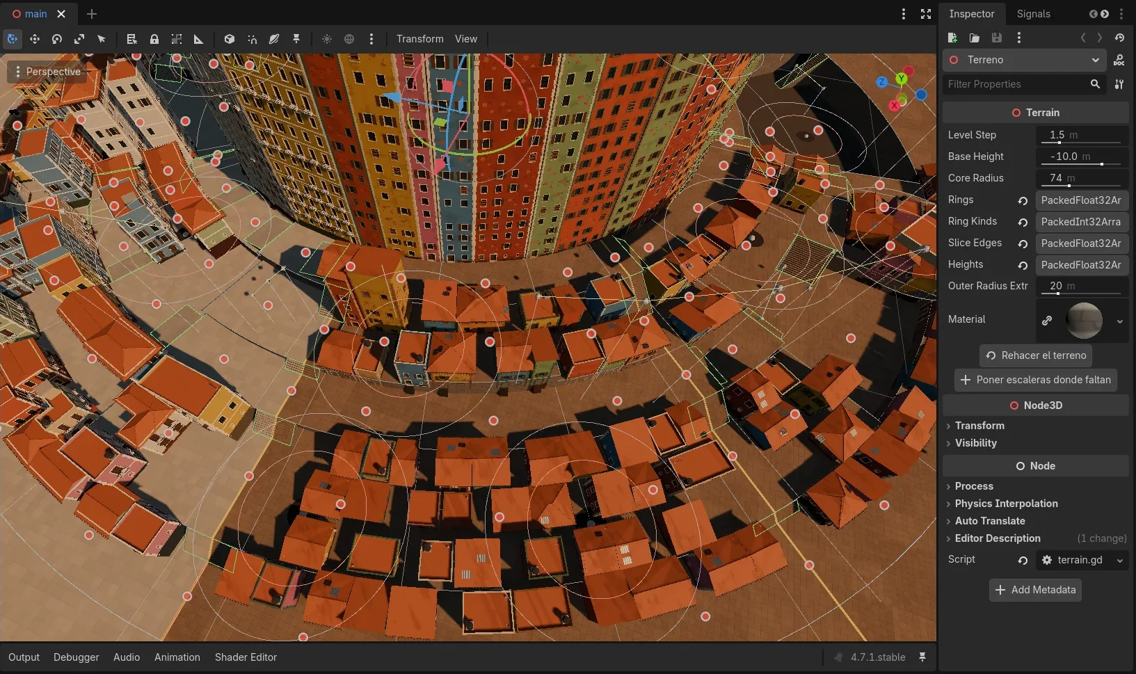This screenshot has height=674, width=1136.
Task: Toggle the preview sunlight icon
Action: click(327, 39)
